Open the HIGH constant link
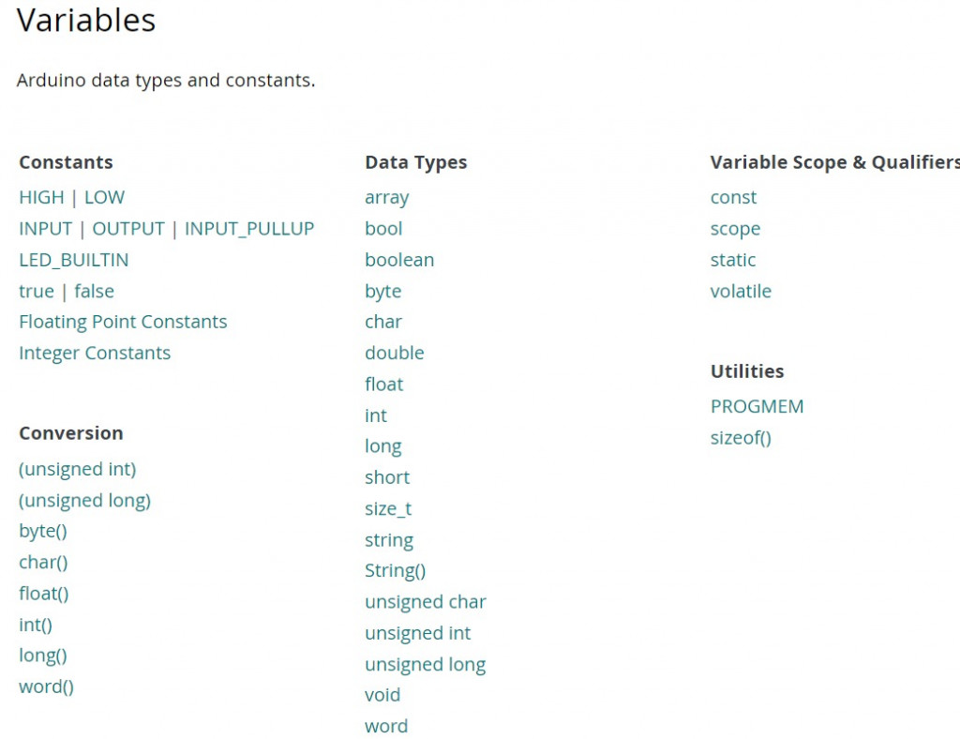Screen dimensions: 960x739 tap(41, 198)
